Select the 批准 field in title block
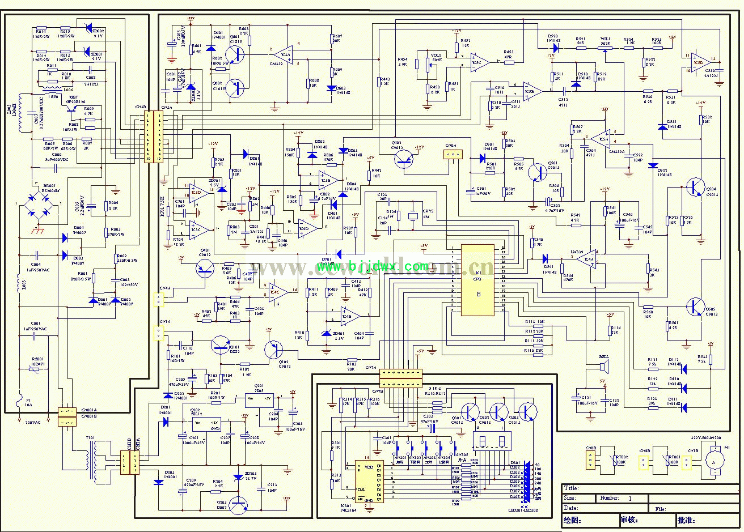Image resolution: width=744 pixels, height=532 pixels. [707, 520]
